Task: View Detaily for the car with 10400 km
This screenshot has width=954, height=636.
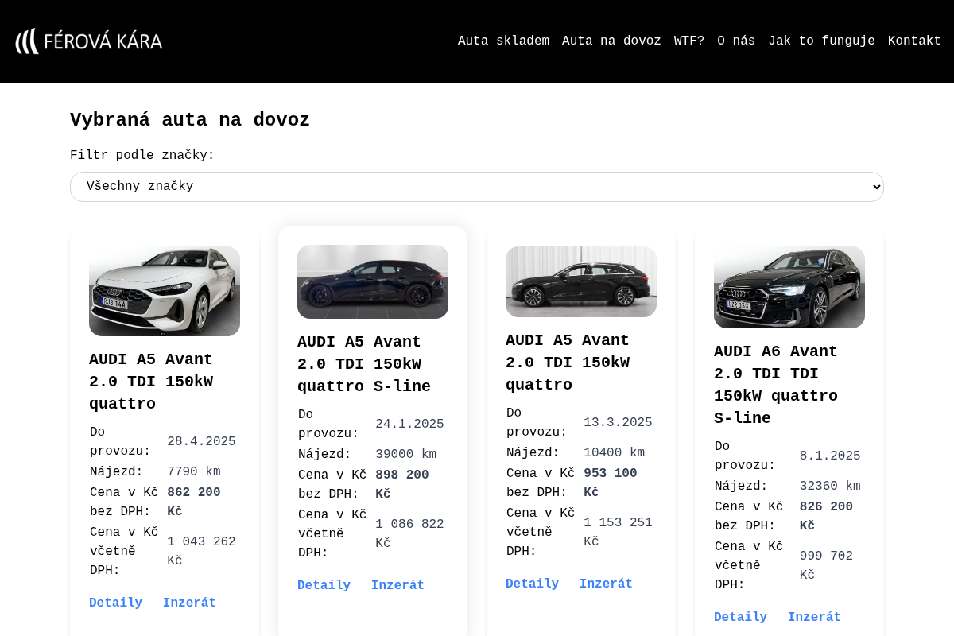Action: (533, 584)
